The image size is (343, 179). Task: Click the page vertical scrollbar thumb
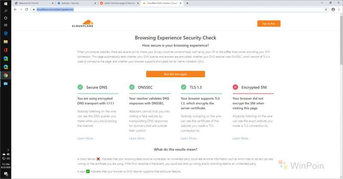coord(341,40)
